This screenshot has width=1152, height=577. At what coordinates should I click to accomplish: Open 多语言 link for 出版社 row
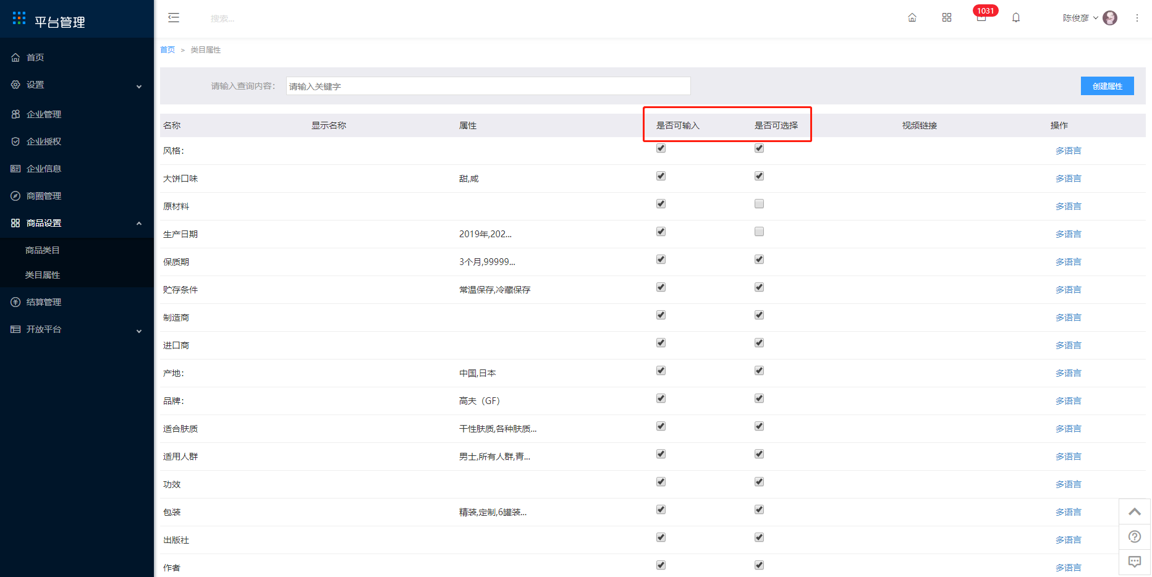pos(1068,540)
